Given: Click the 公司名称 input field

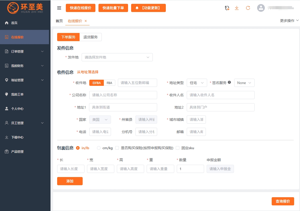Looking at the screenshot, I should 123,95.
